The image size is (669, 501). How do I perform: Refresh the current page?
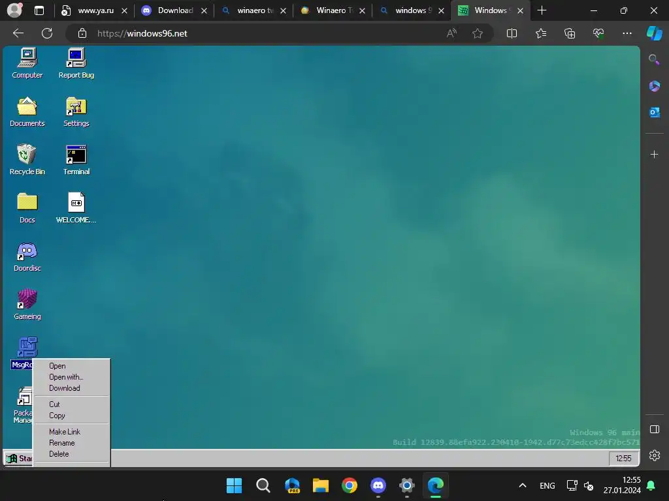(x=47, y=33)
